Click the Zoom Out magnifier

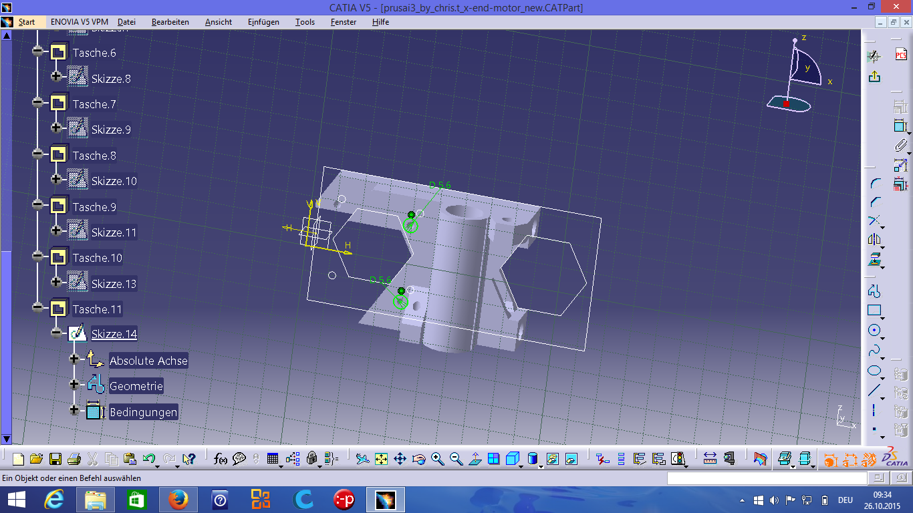tap(456, 459)
